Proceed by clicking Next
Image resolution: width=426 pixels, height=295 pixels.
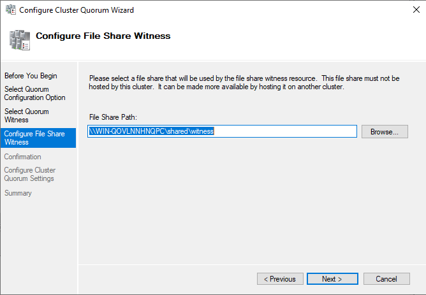[332, 279]
